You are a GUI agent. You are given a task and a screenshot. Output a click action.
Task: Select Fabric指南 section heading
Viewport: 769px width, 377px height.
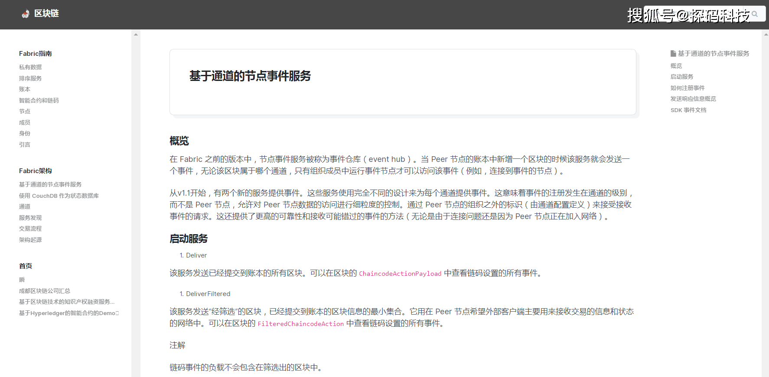point(36,54)
